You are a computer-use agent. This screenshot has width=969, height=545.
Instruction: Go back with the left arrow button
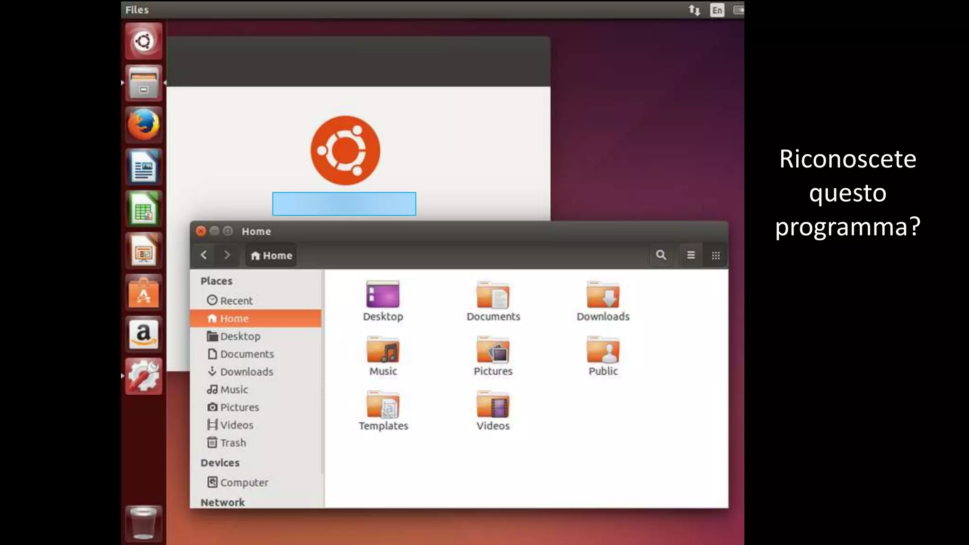point(204,255)
